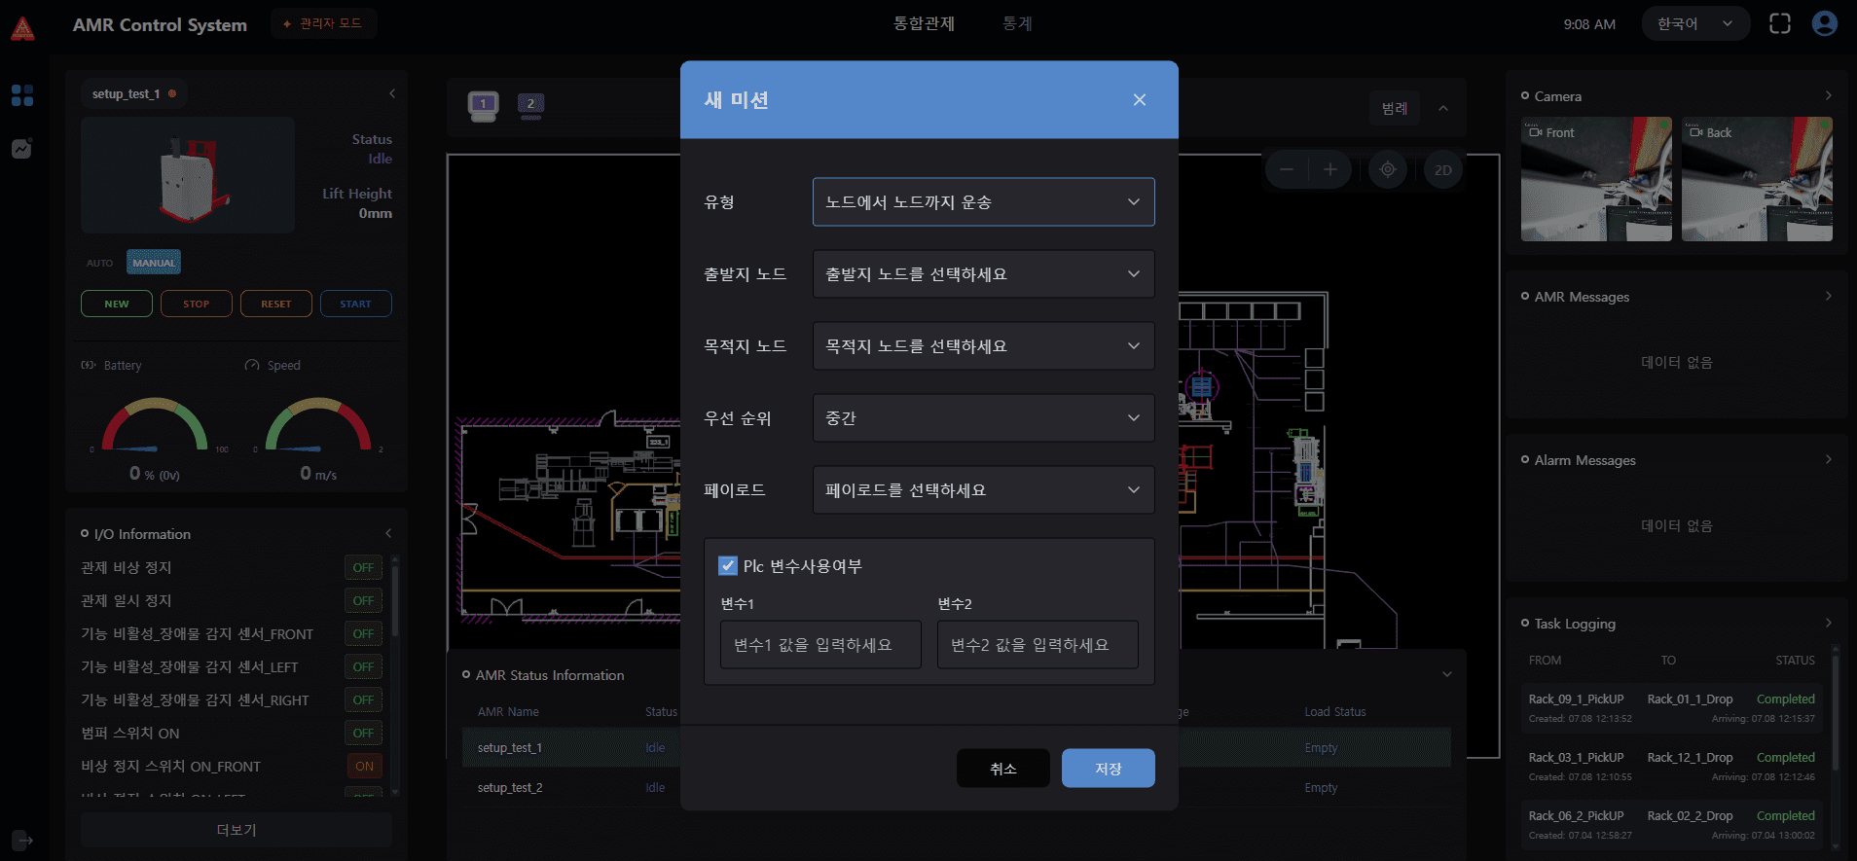Image resolution: width=1857 pixels, height=861 pixels.
Task: Open the dashboard grid sidebar icon
Action: (x=22, y=95)
